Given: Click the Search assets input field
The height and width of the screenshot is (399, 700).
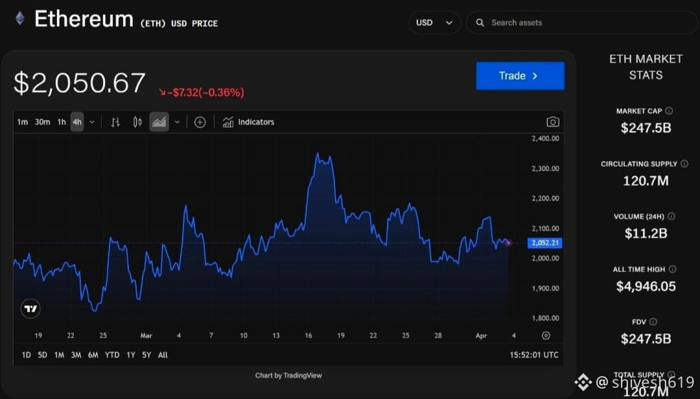Looking at the screenshot, I should [x=582, y=23].
